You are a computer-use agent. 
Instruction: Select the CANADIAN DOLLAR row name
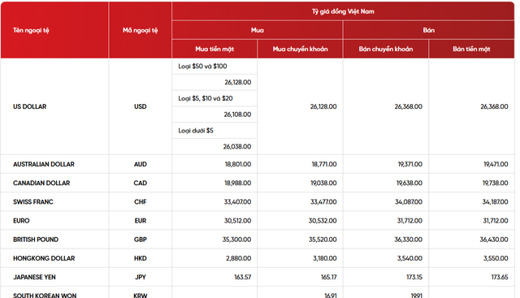tap(41, 183)
